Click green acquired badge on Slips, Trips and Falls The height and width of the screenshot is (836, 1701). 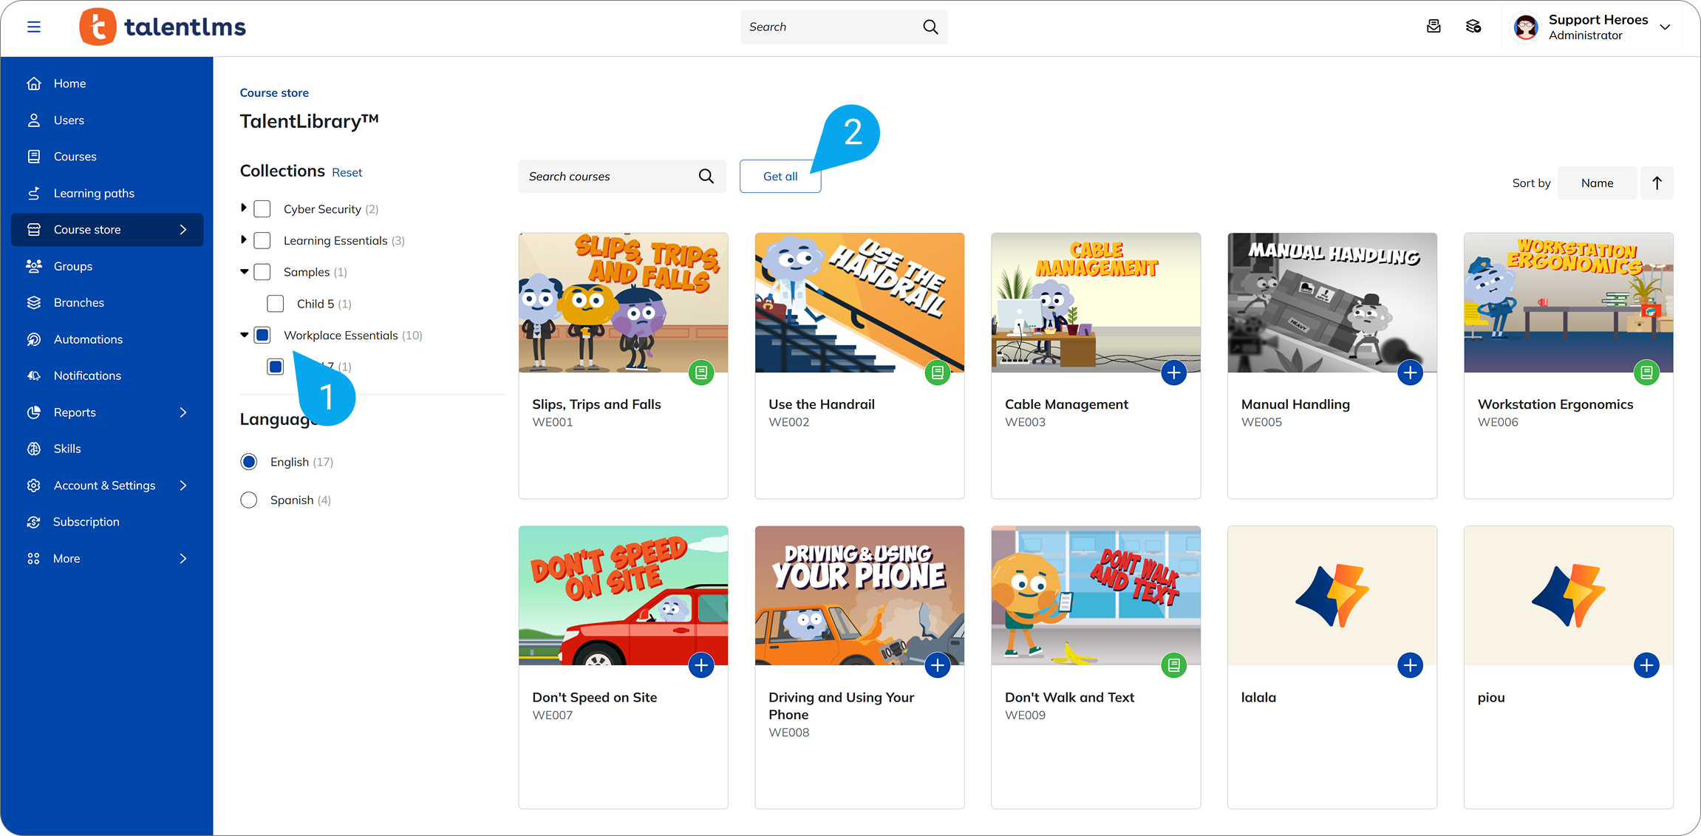point(700,373)
